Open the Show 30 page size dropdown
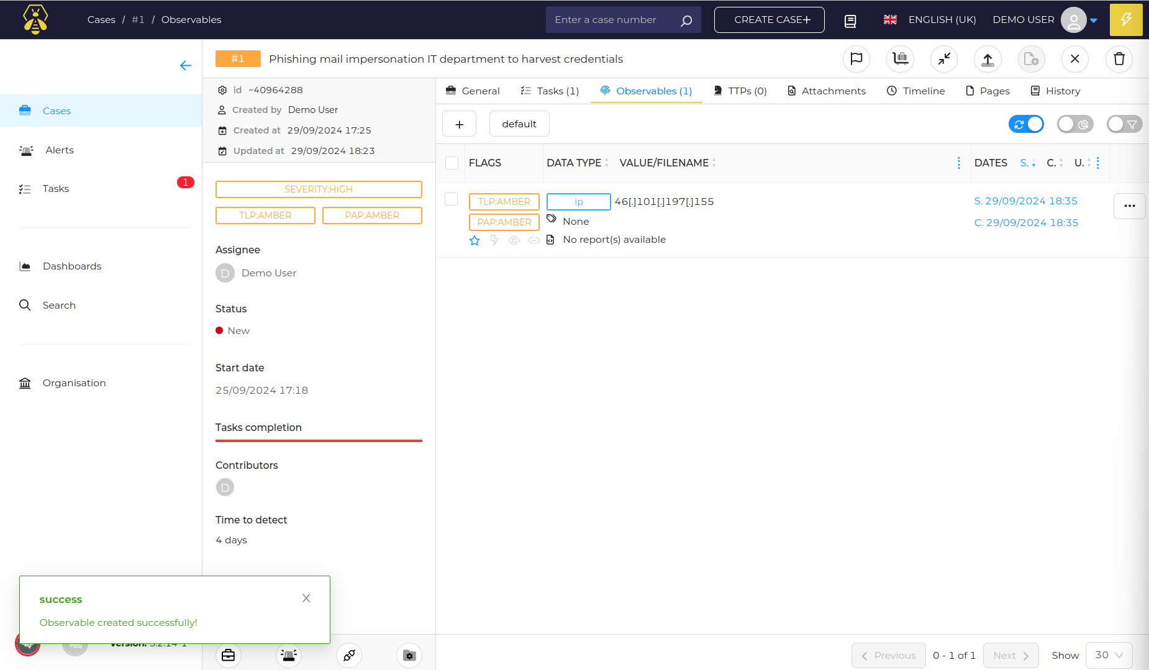Screen dimensions: 1149x670 (x=1109, y=655)
